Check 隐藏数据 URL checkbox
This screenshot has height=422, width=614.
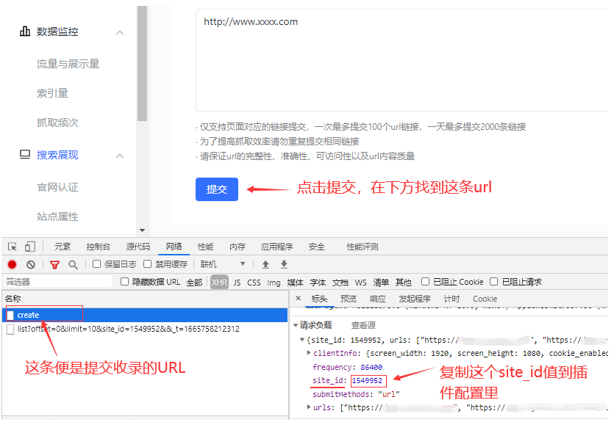(x=124, y=281)
